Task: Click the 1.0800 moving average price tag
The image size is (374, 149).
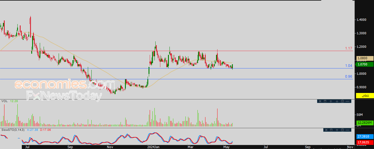Action: click(365, 58)
